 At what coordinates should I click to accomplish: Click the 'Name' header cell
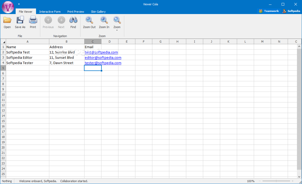coord(28,47)
